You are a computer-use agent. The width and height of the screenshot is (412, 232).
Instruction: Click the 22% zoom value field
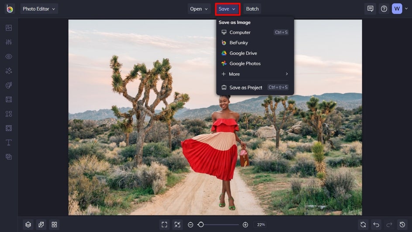coord(261,225)
